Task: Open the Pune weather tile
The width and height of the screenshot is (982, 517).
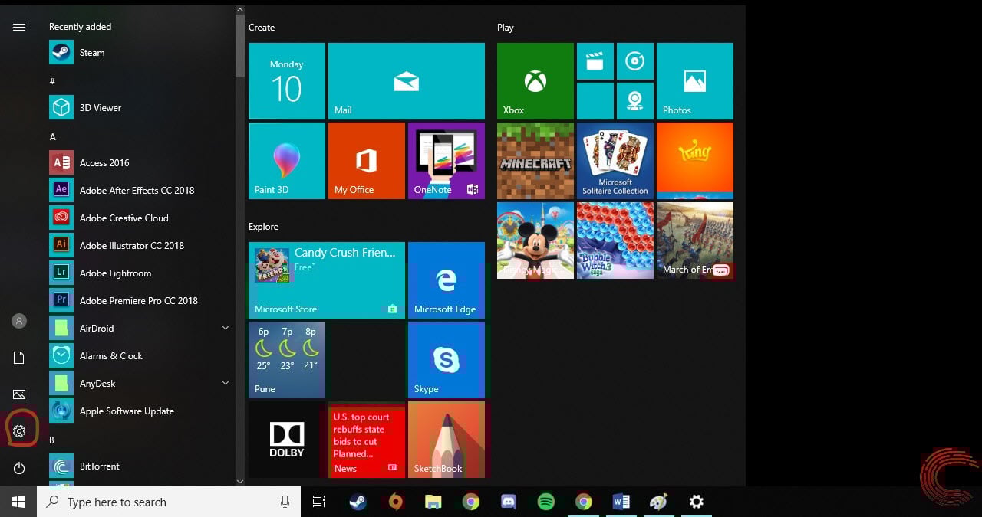Action: (x=287, y=360)
